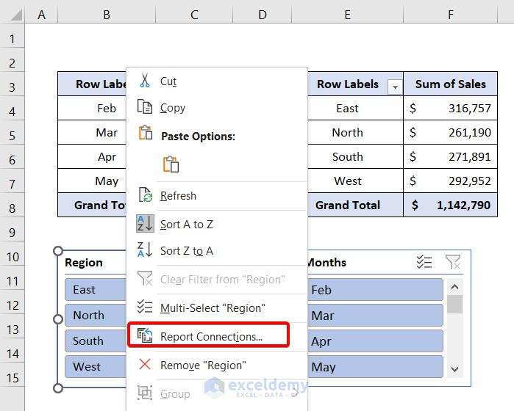
Task: Click the Sort Z to A icon
Action: click(x=145, y=250)
